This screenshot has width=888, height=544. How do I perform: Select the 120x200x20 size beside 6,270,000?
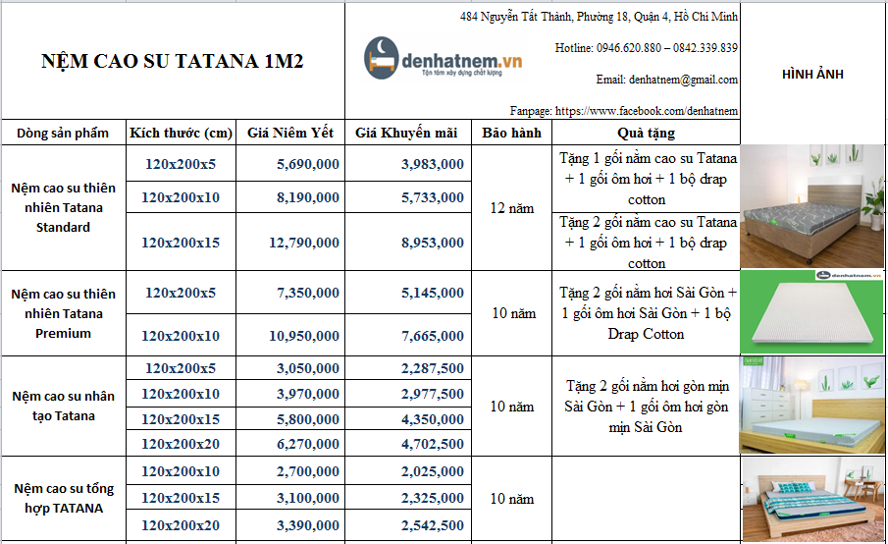click(x=181, y=444)
